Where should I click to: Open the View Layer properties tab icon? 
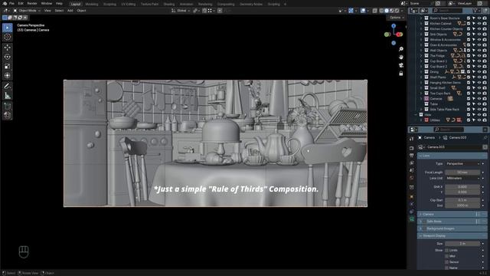click(412, 163)
